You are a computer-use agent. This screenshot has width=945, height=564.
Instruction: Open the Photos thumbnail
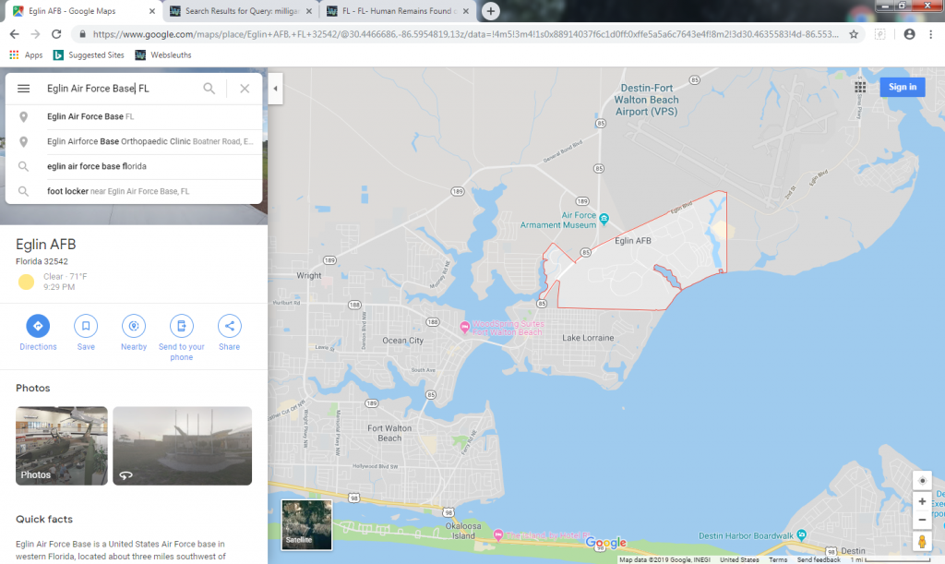tap(62, 446)
